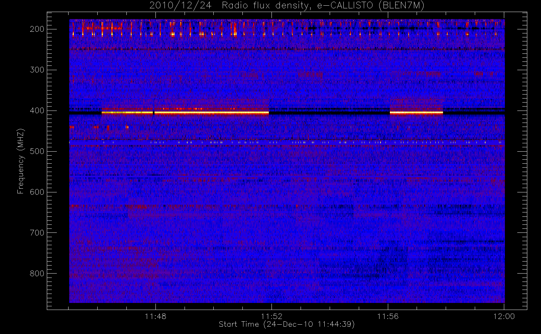Click the 700 frequency tick label
541x334 pixels.
click(x=37, y=233)
